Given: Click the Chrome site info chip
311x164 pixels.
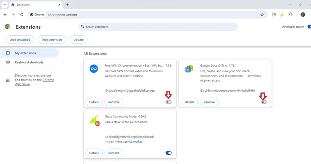Looking at the screenshot, I should [x=37, y=14].
